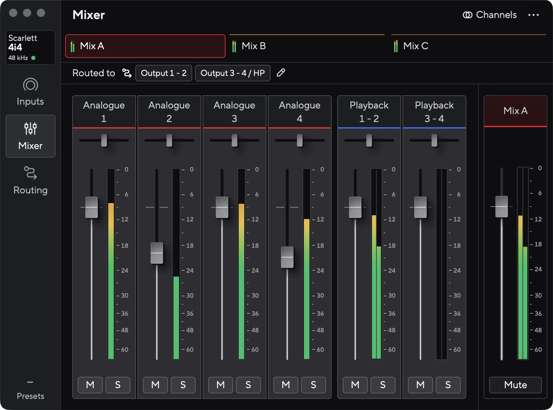
Task: Click the Analogue 4 pan slider handle
Action: 300,140
